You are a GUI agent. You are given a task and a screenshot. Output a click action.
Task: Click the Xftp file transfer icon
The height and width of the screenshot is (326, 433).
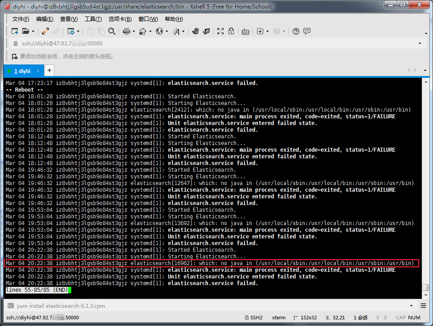click(x=206, y=31)
